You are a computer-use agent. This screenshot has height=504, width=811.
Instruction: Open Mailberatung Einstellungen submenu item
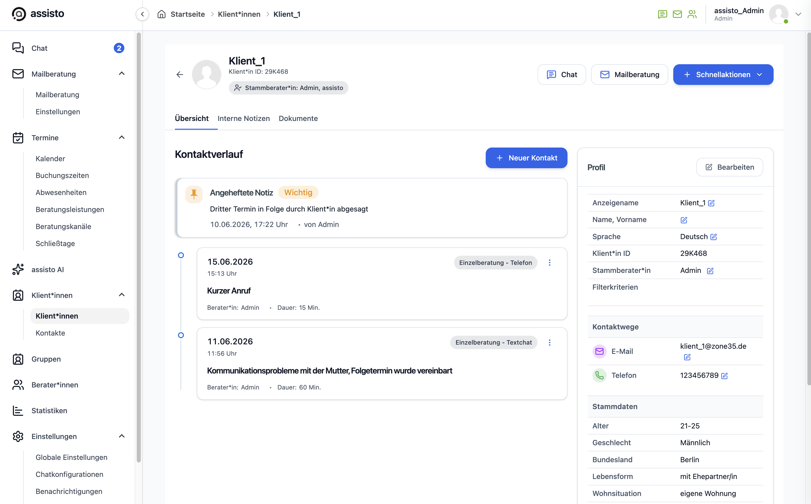coord(58,112)
